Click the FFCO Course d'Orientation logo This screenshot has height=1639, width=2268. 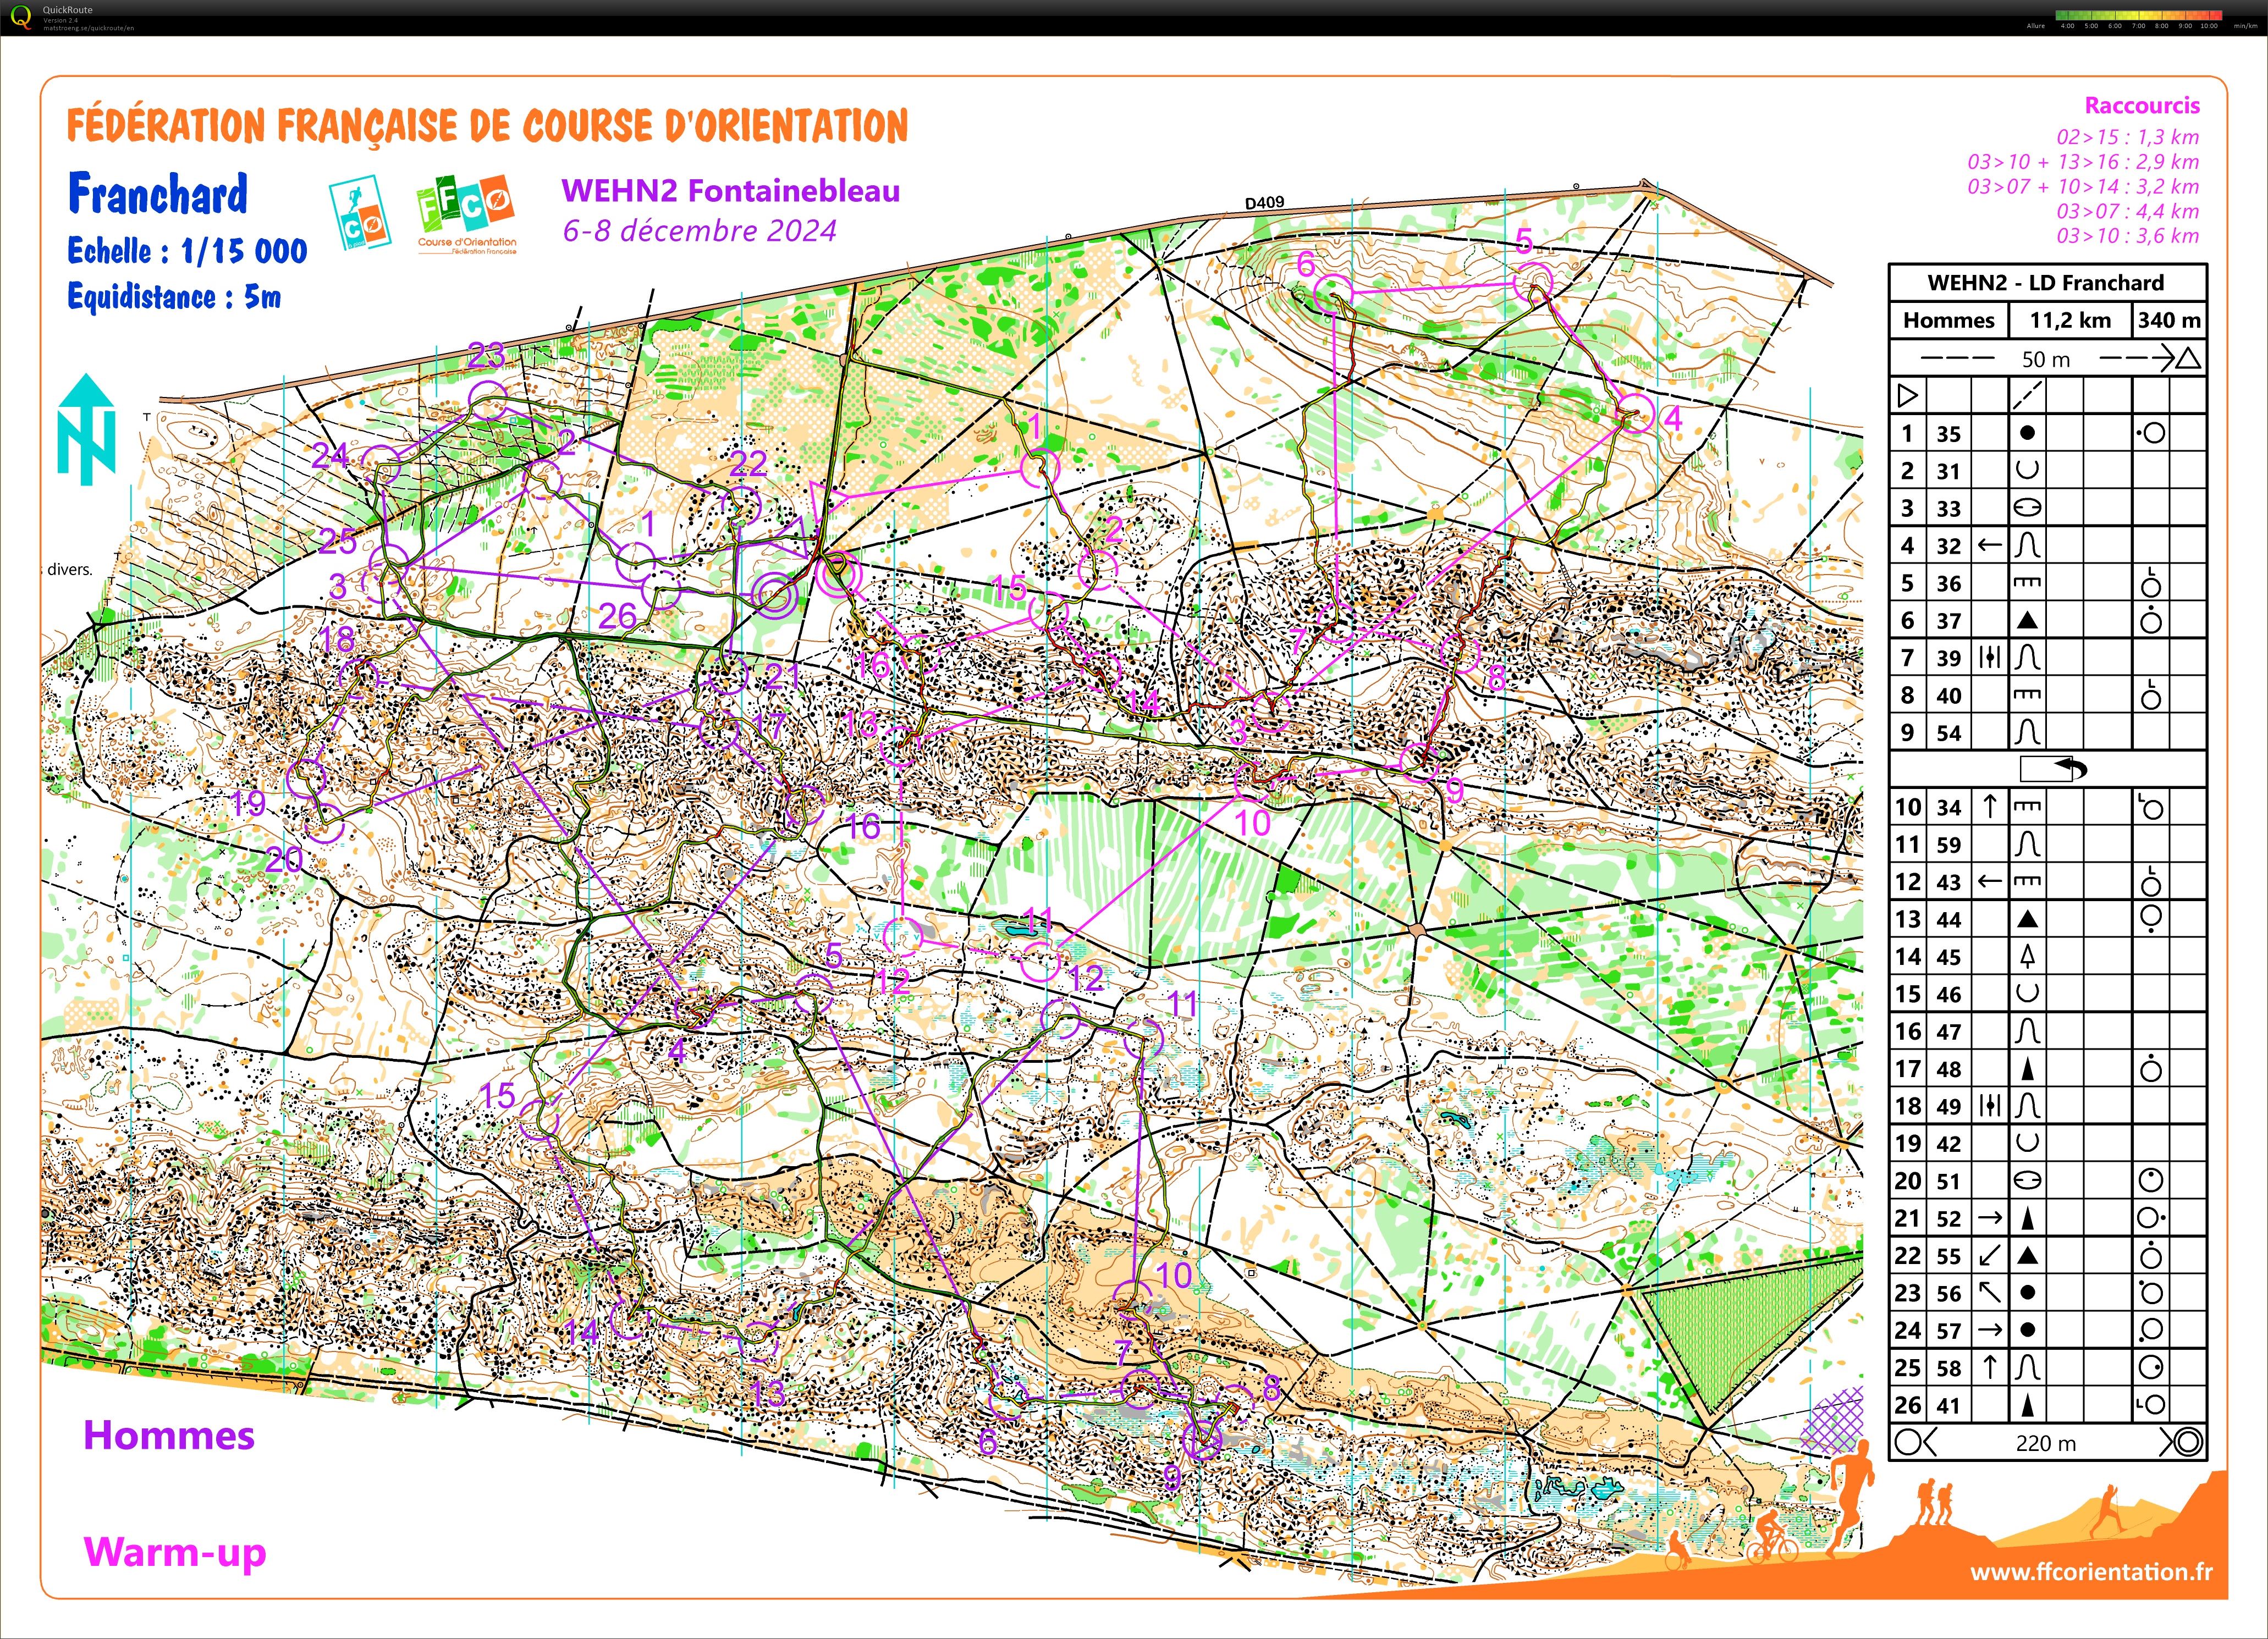tap(466, 216)
